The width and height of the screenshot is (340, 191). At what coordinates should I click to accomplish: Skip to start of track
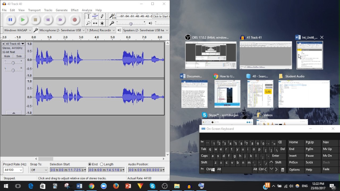tap(48, 20)
